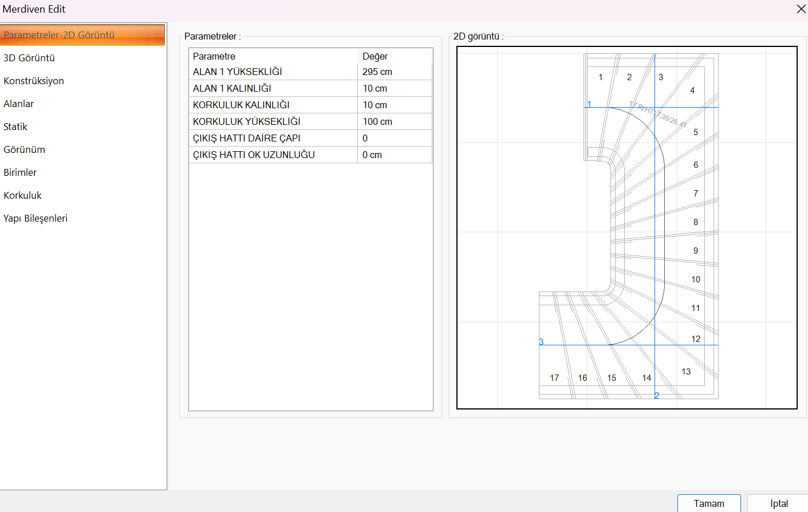
Task: Select stair step 9 in 2D view
Action: (696, 251)
